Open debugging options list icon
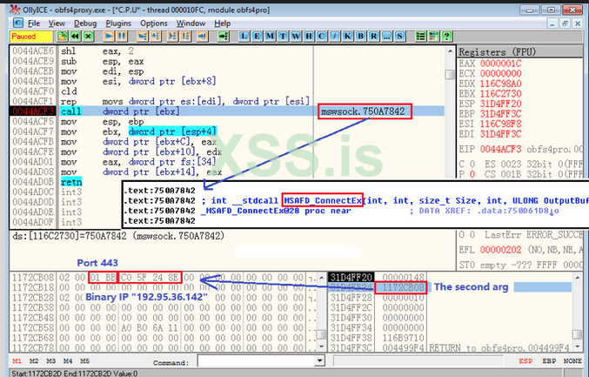This screenshot has width=589, height=377. click(421, 37)
